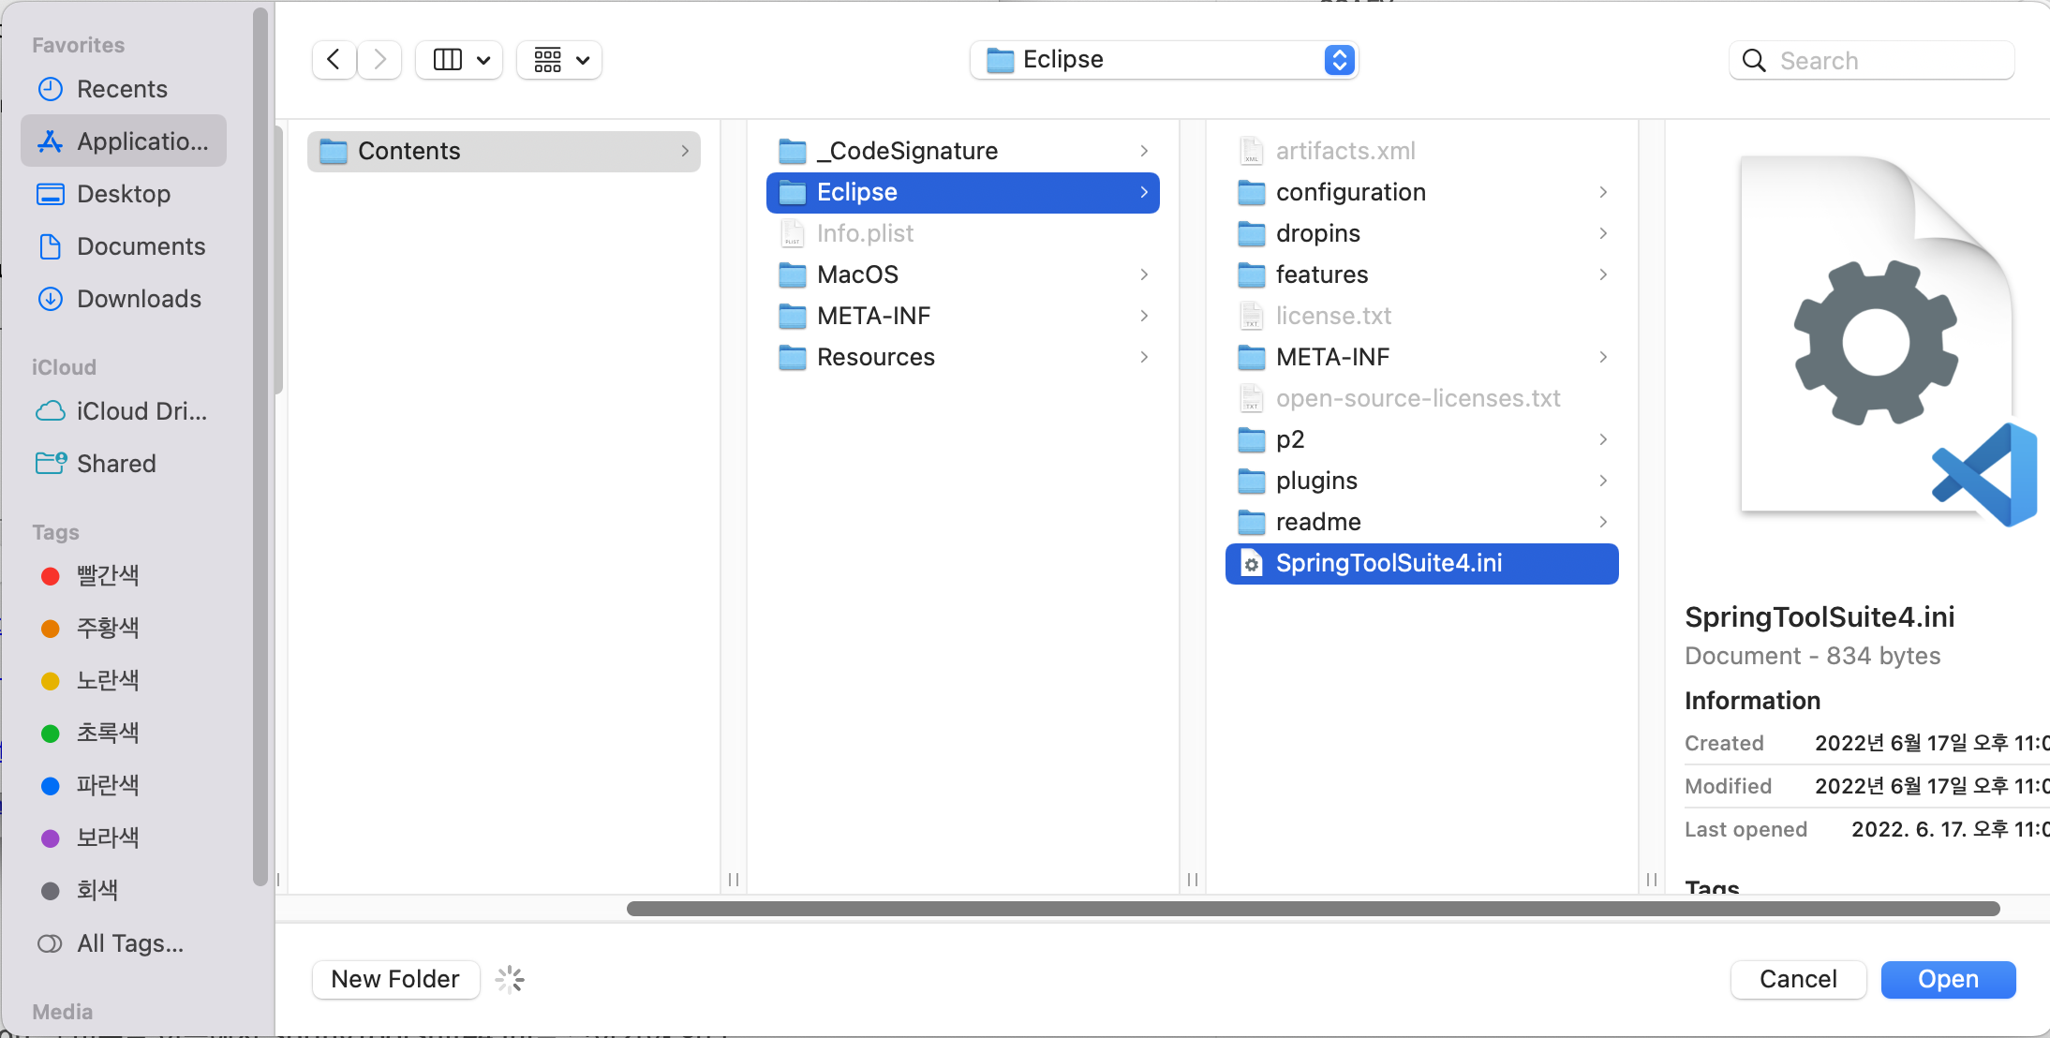Expand the plugins folder chevron

pyautogui.click(x=1603, y=481)
